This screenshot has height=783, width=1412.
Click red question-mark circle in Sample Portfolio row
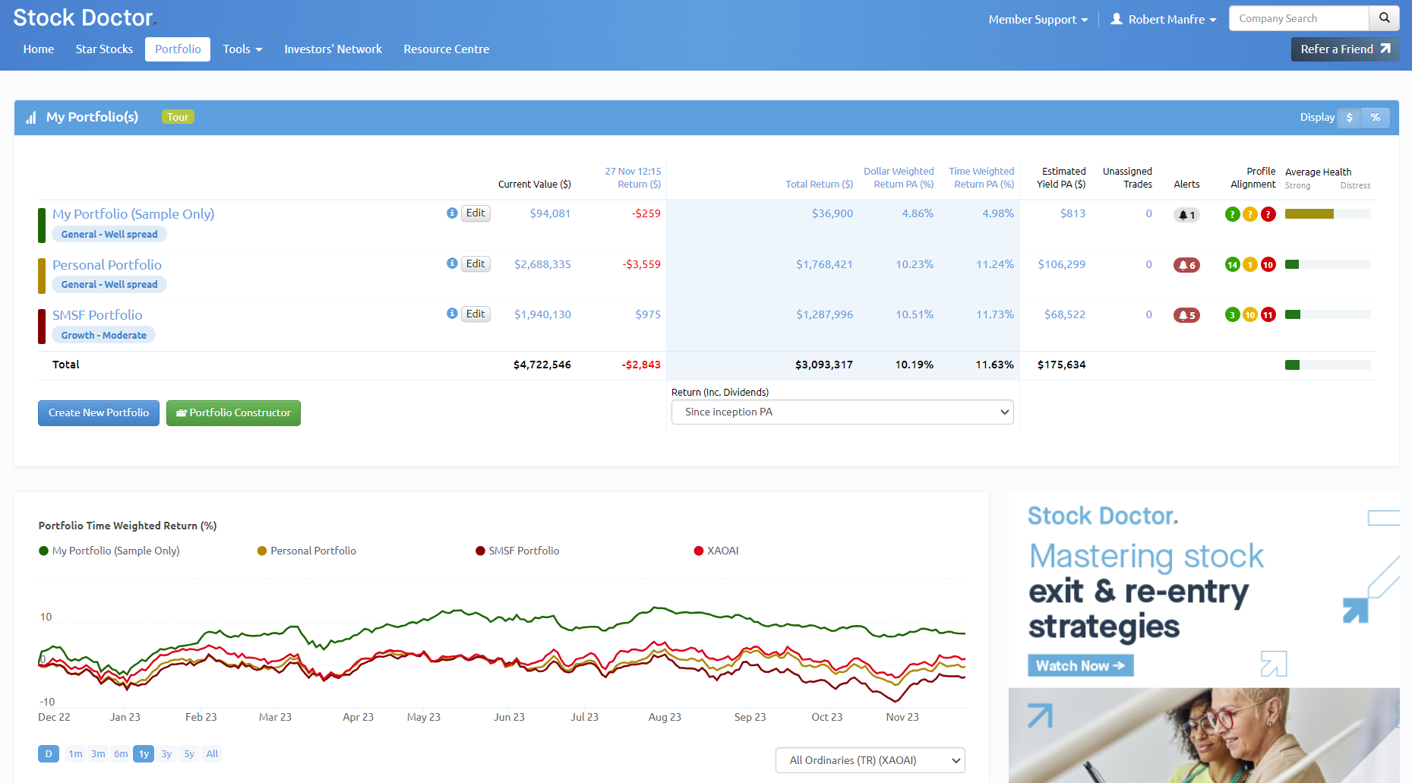click(1268, 214)
